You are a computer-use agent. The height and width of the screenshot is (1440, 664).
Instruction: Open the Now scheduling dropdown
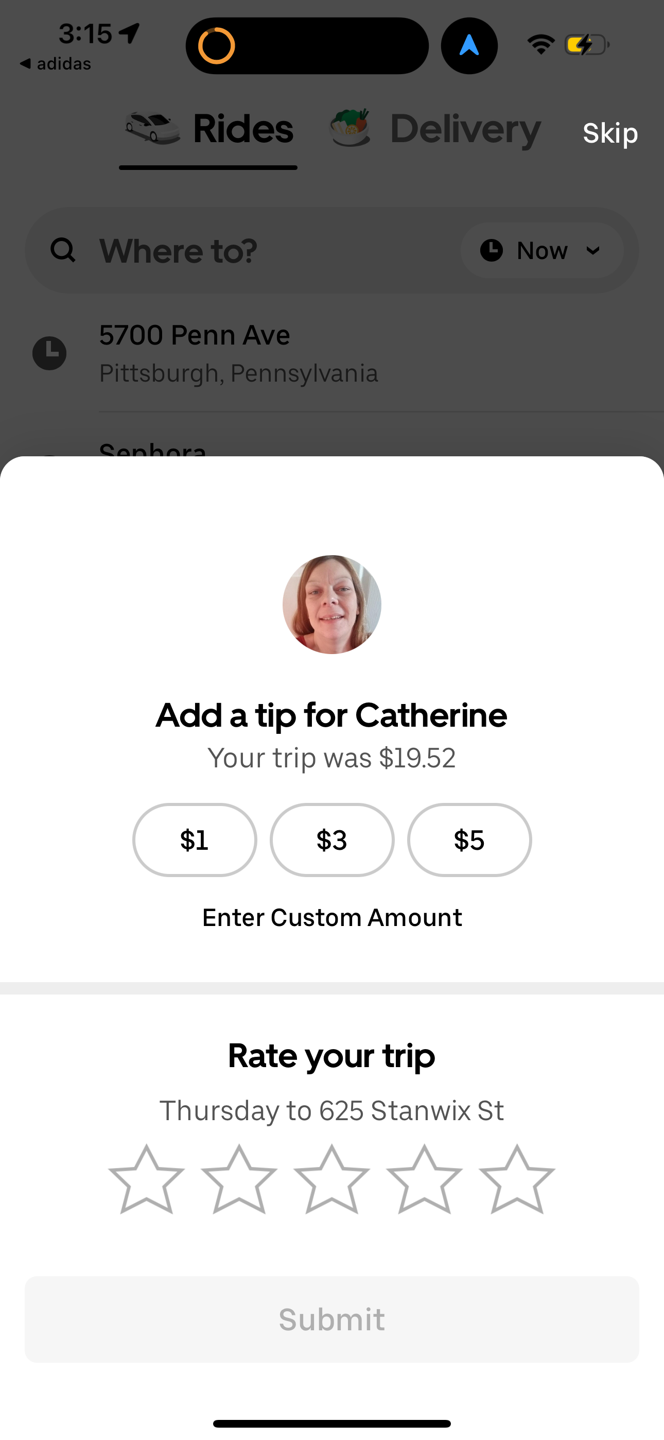[541, 250]
